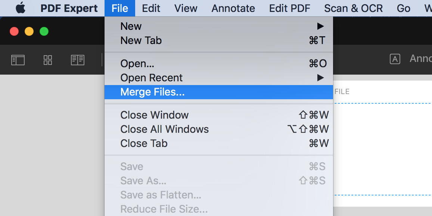
Task: Open the Edit PDF menu
Action: (289, 8)
